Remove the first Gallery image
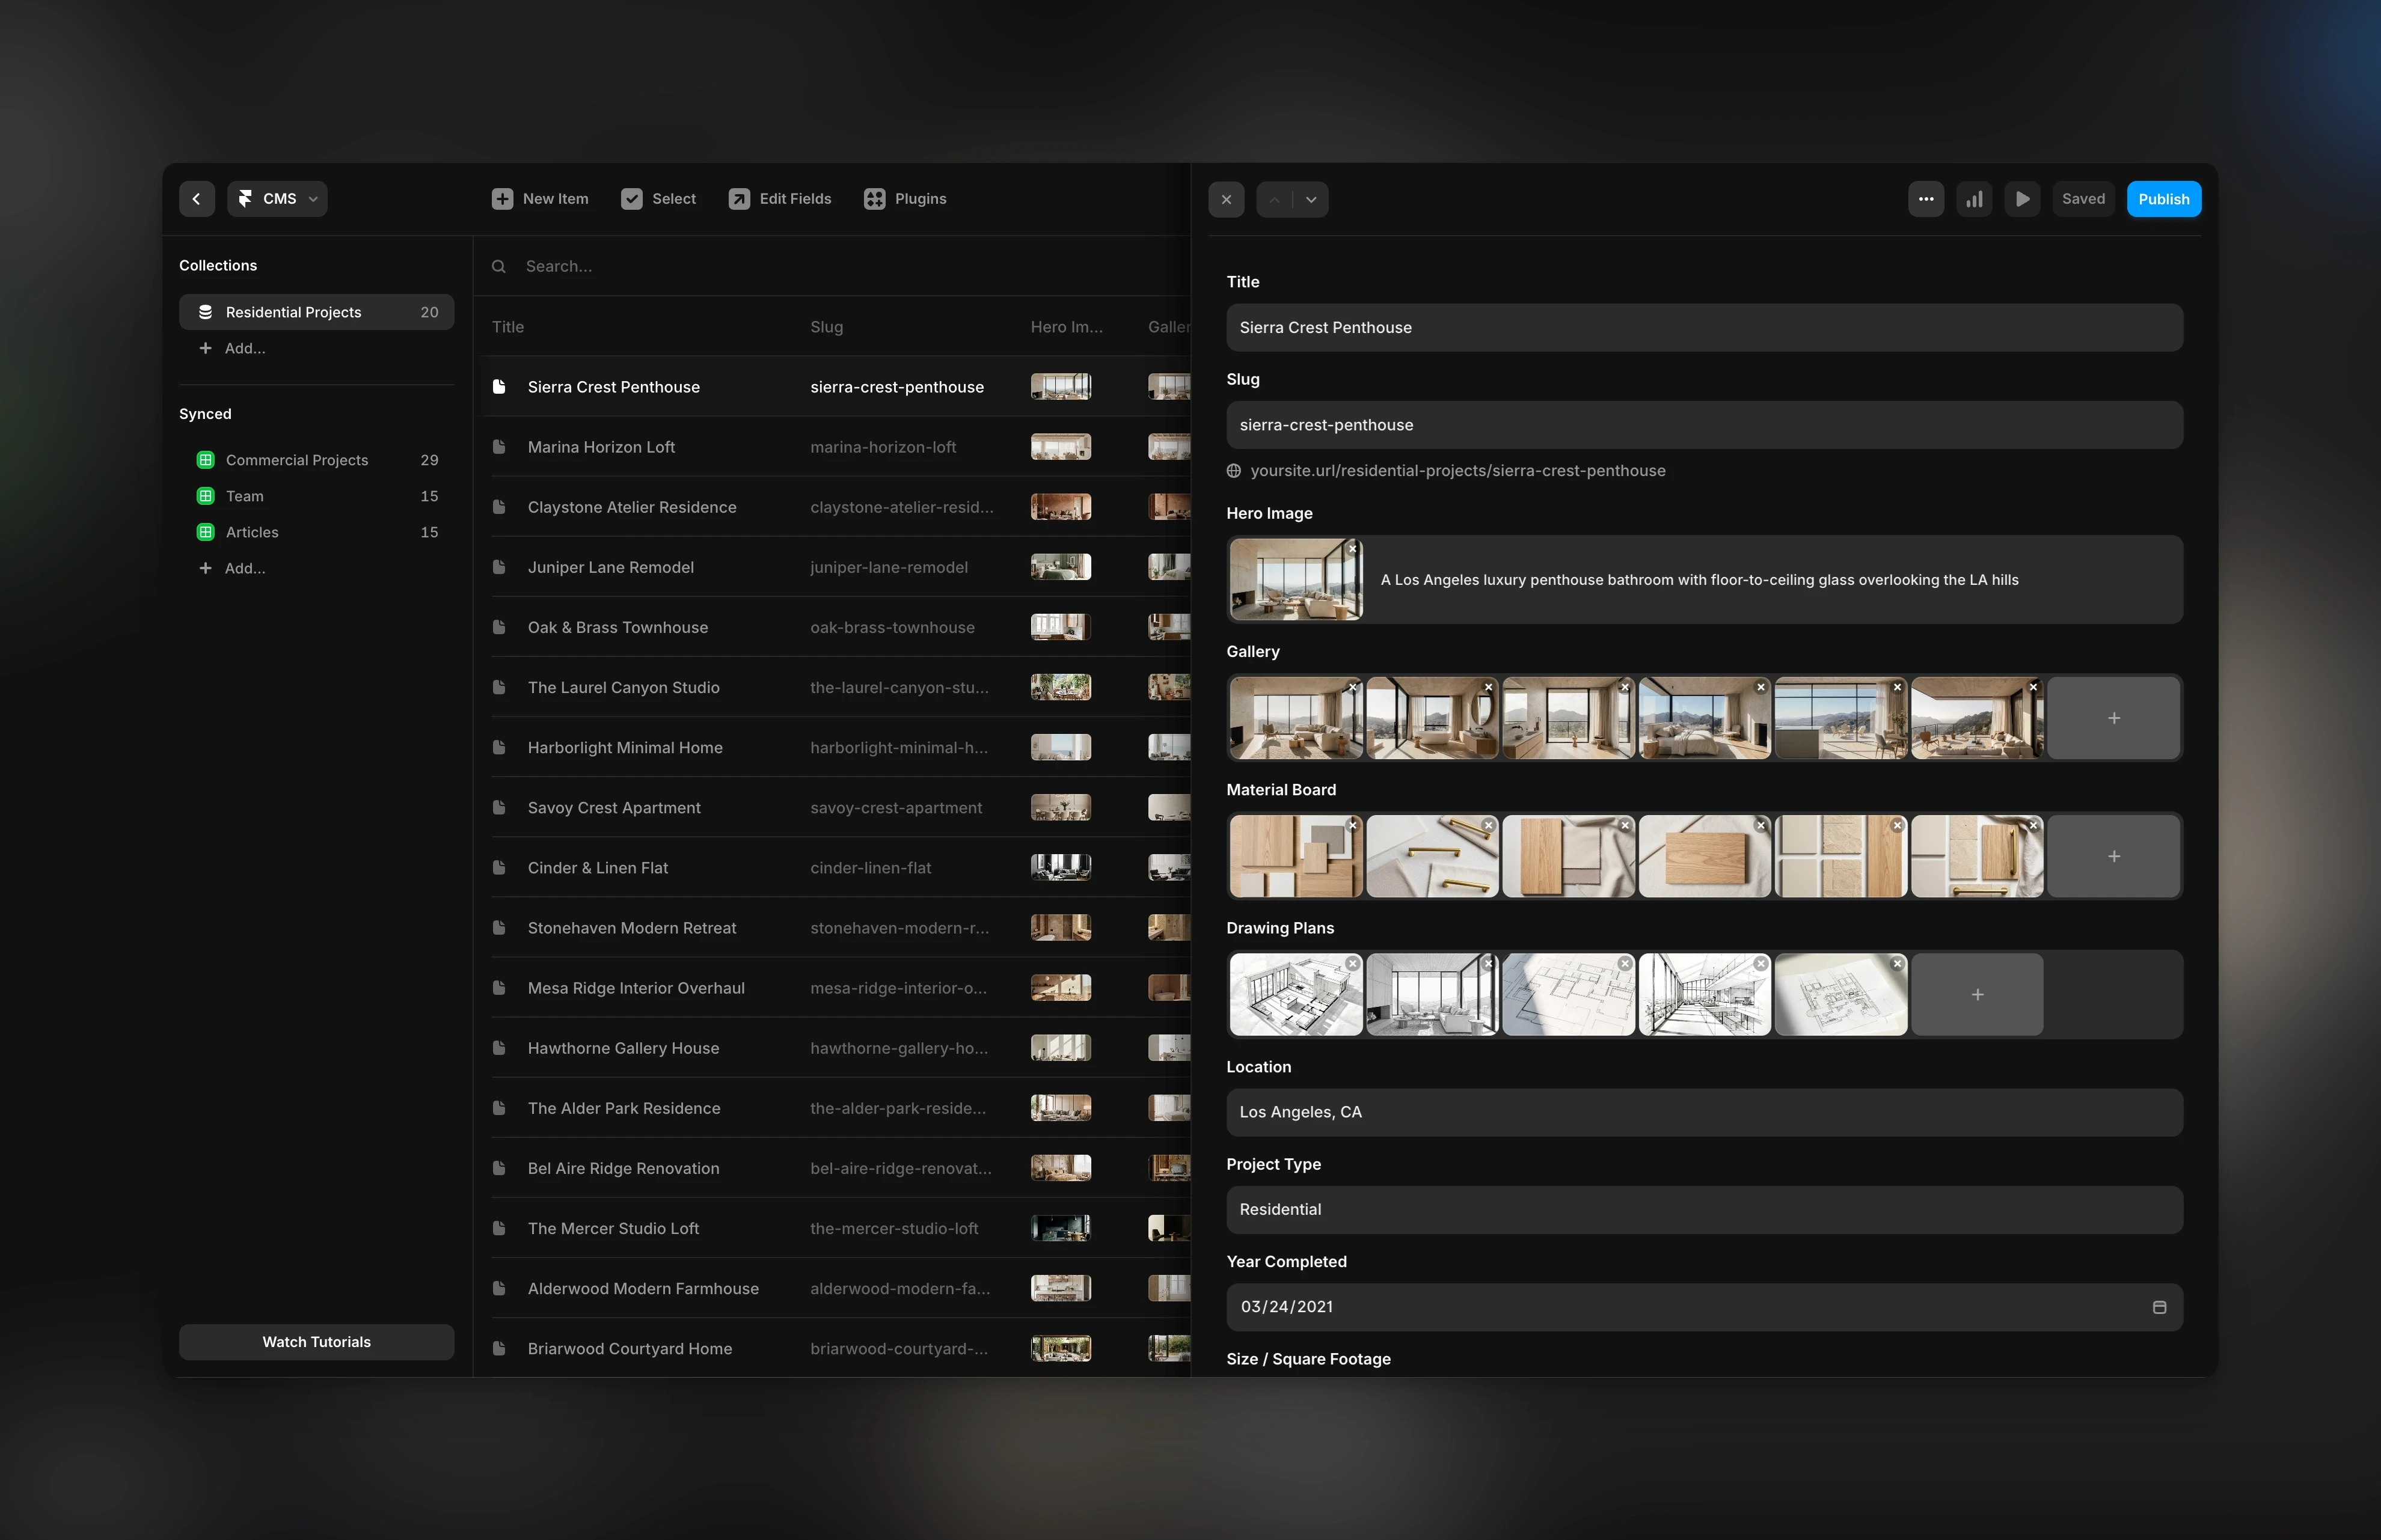Screen dimensions: 2381x1540 pyautogui.click(x=1353, y=687)
